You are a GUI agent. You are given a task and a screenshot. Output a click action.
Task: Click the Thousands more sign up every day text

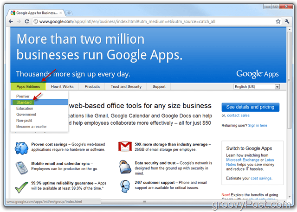[73, 74]
